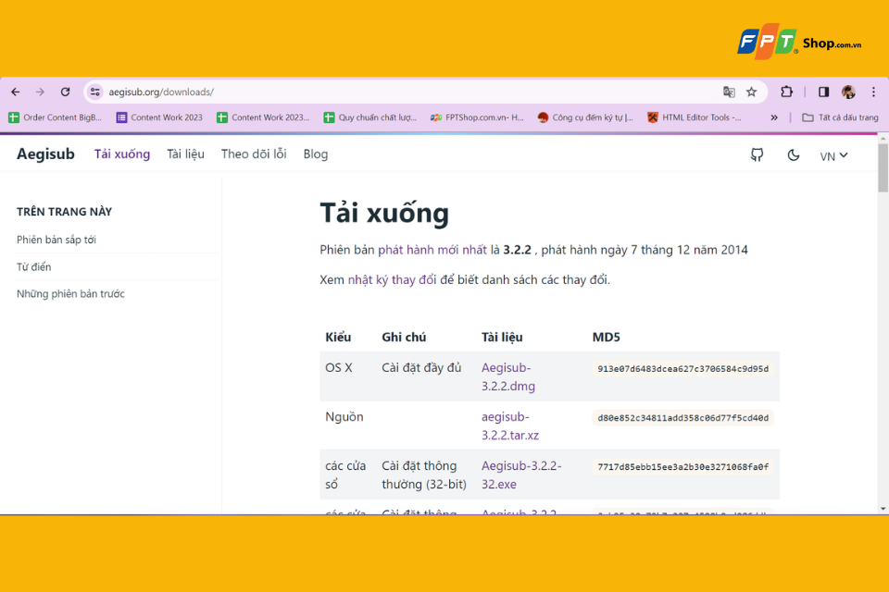Image resolution: width=889 pixels, height=592 pixels.
Task: Select MD5 hash d80e852c34811add358c06d77f5cd40d
Action: [x=682, y=418]
